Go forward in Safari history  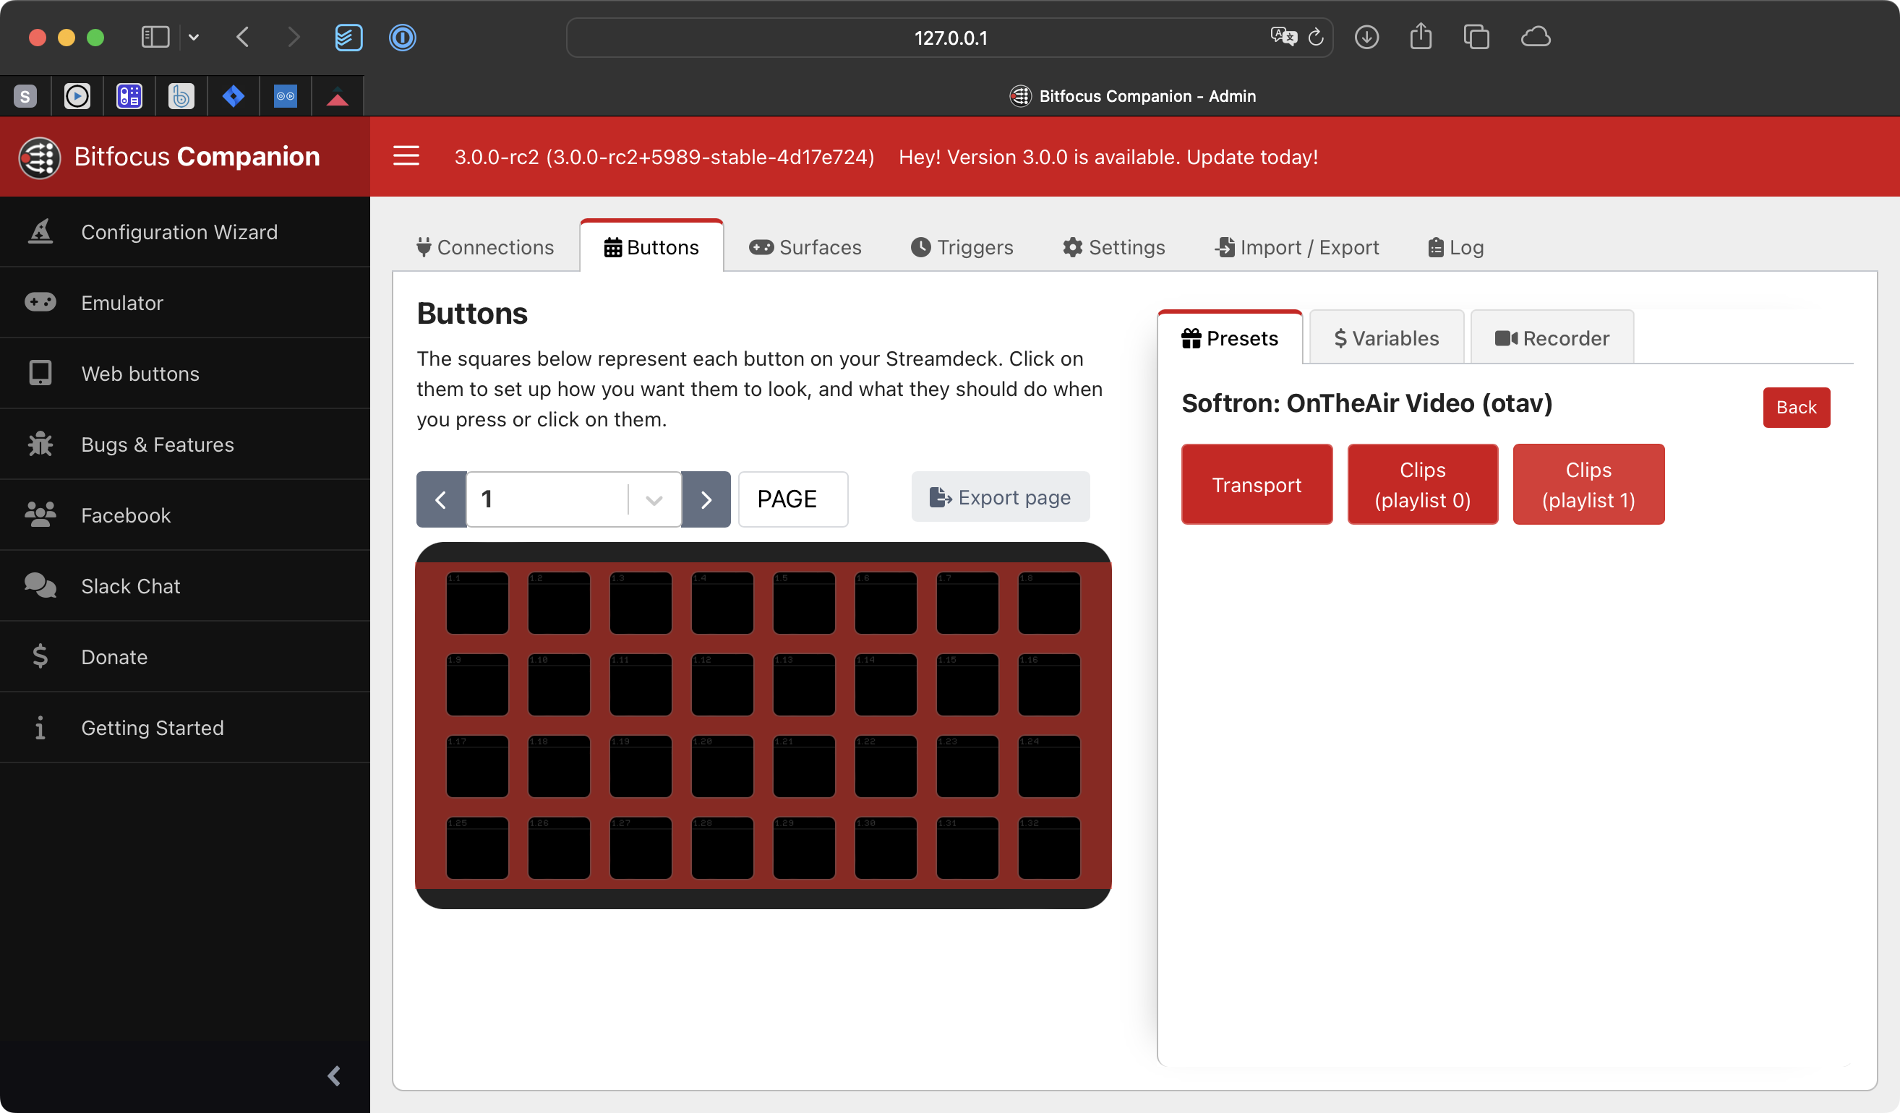(x=294, y=37)
